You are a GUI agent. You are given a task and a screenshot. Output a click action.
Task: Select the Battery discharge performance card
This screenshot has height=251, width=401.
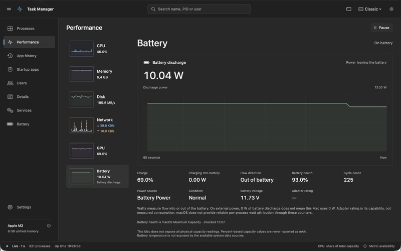pos(97,177)
